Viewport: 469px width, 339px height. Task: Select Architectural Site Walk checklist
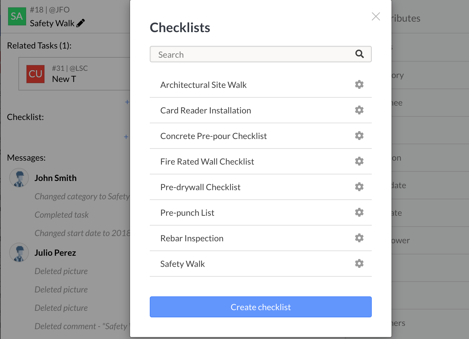(x=203, y=85)
